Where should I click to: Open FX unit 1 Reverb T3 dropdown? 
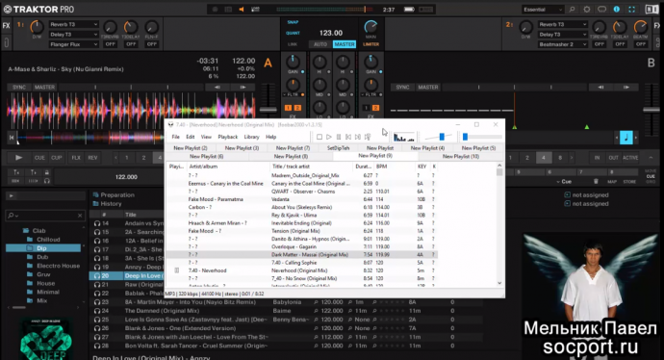[74, 24]
